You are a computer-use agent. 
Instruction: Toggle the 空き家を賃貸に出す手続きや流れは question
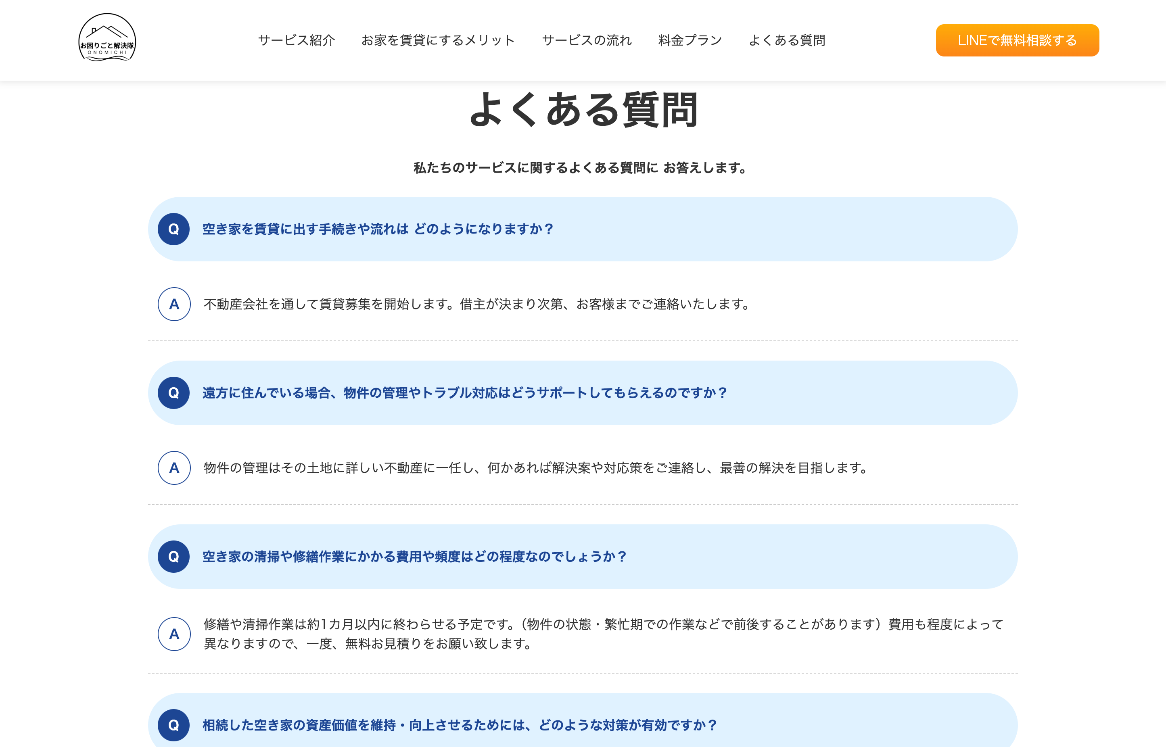[583, 229]
